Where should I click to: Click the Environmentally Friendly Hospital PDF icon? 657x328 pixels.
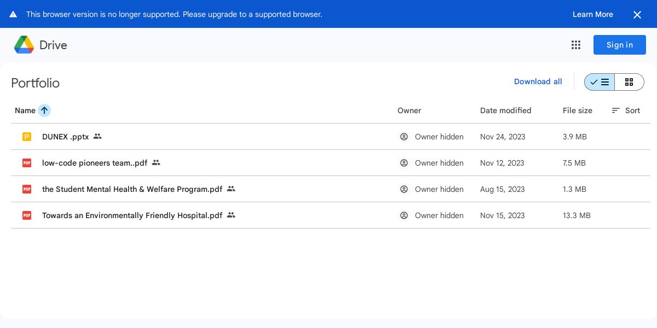point(27,215)
